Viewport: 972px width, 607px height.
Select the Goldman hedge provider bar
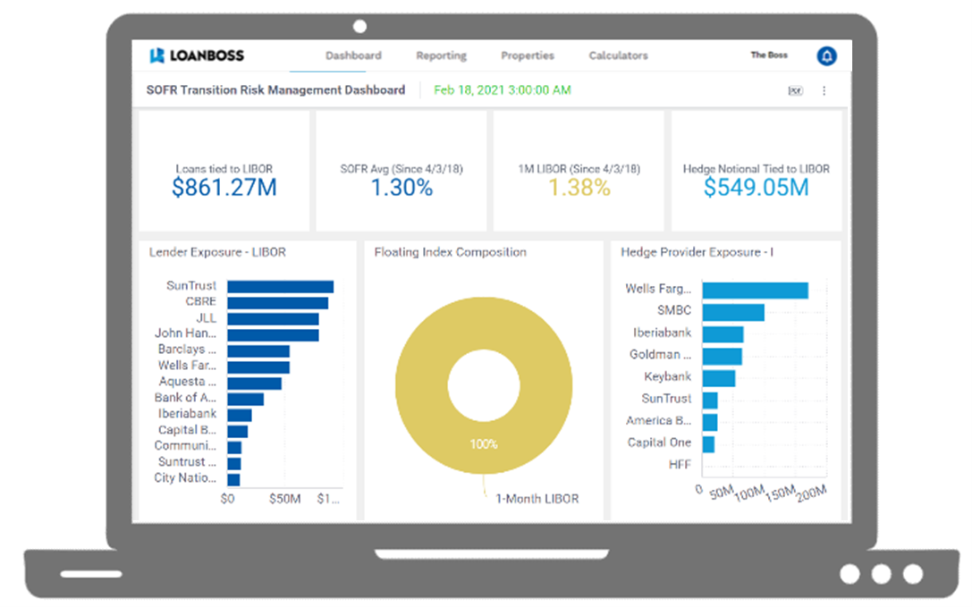tap(723, 357)
